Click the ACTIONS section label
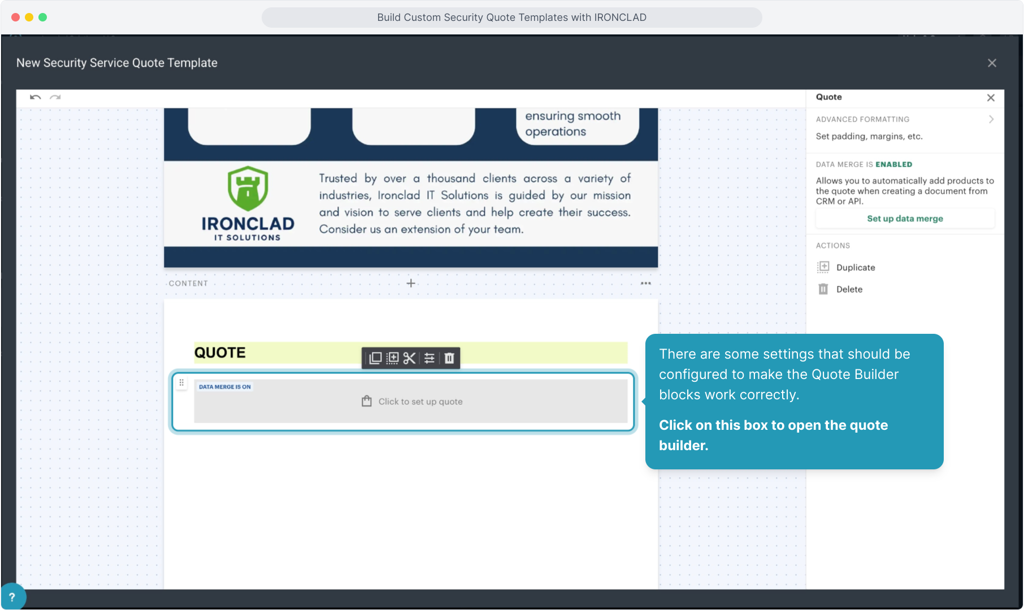This screenshot has width=1024, height=610. [x=833, y=246]
